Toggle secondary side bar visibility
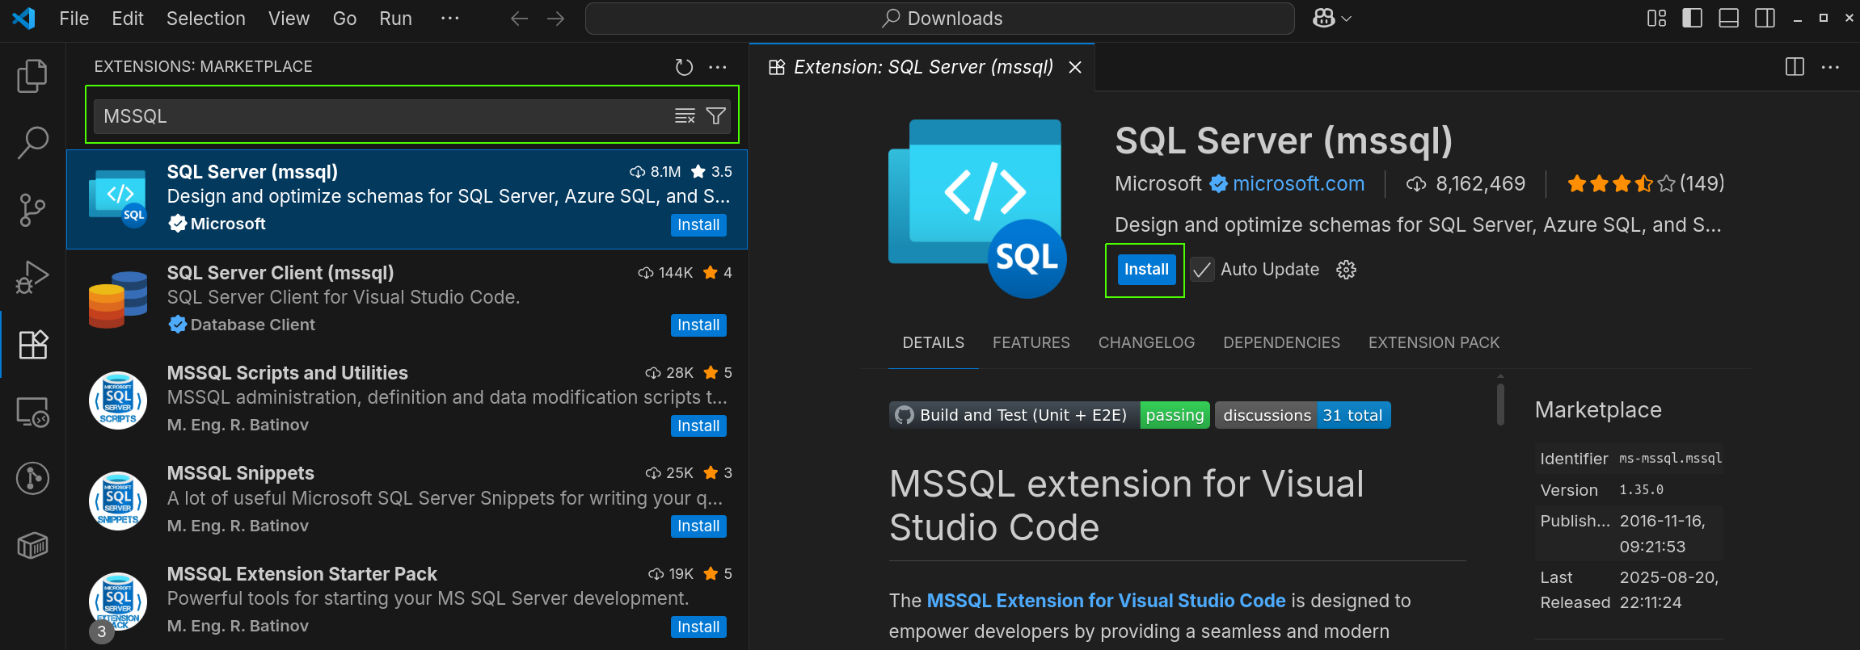Image resolution: width=1860 pixels, height=650 pixels. click(1765, 19)
